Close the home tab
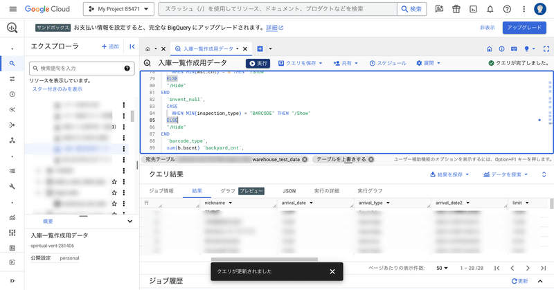 163,48
